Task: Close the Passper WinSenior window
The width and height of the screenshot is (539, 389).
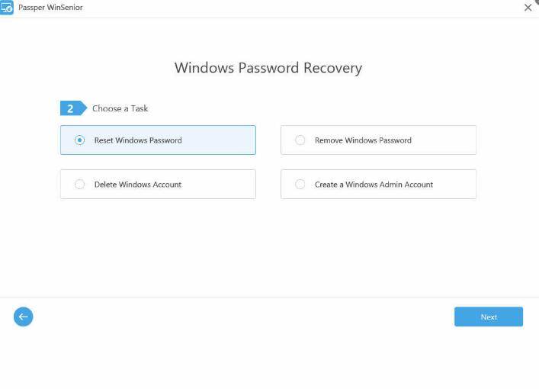Action: pyautogui.click(x=528, y=8)
